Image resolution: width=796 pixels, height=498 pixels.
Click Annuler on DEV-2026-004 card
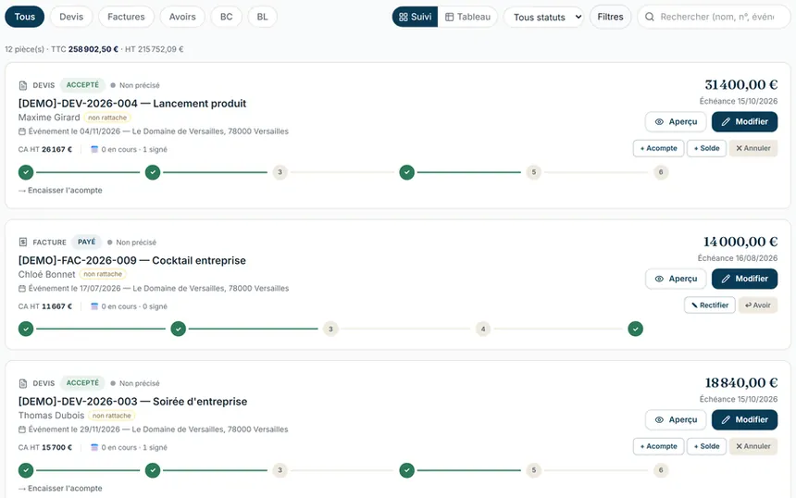point(753,148)
